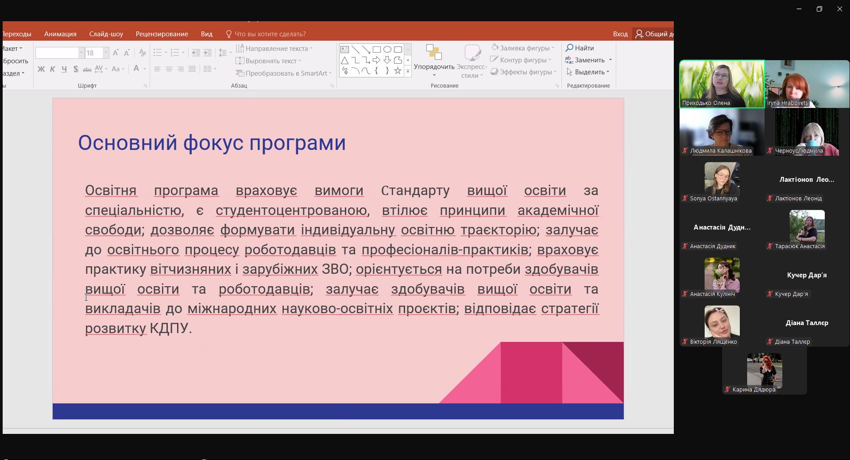Image resolution: width=850 pixels, height=460 pixels.
Task: Select Iryna Hrabovets video thumbnail
Action: 807,84
